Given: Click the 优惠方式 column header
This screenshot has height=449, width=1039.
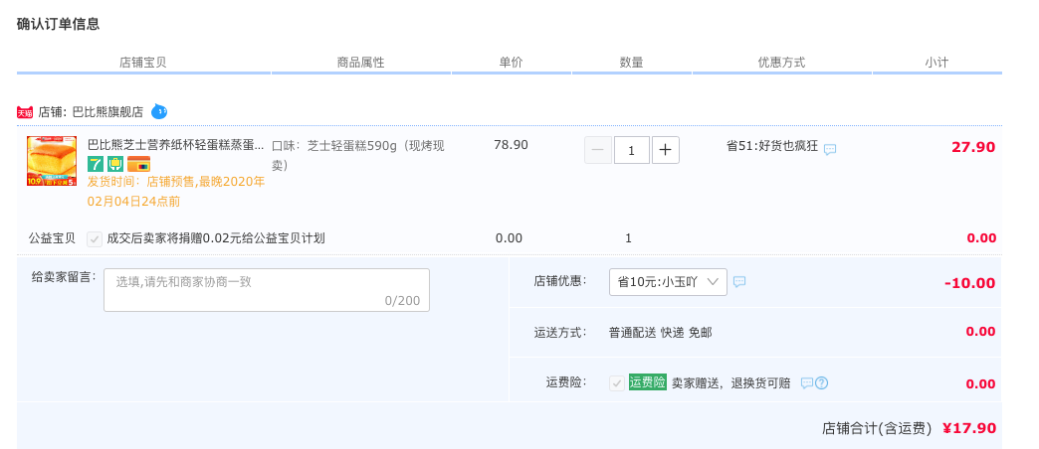Looking at the screenshot, I should click(x=782, y=63).
